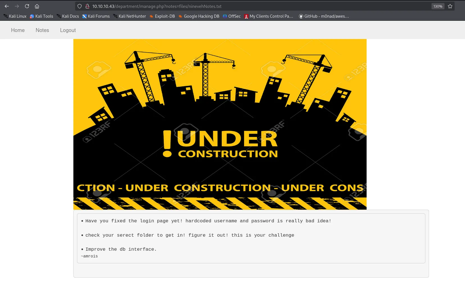Open the Kali Docs bookmark

point(68,16)
